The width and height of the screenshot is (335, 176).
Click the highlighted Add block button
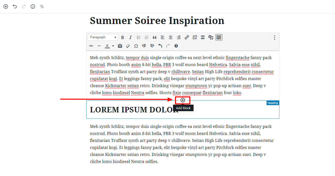183,100
